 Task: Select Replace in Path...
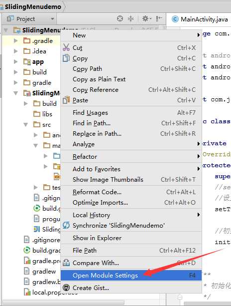tap(131, 133)
